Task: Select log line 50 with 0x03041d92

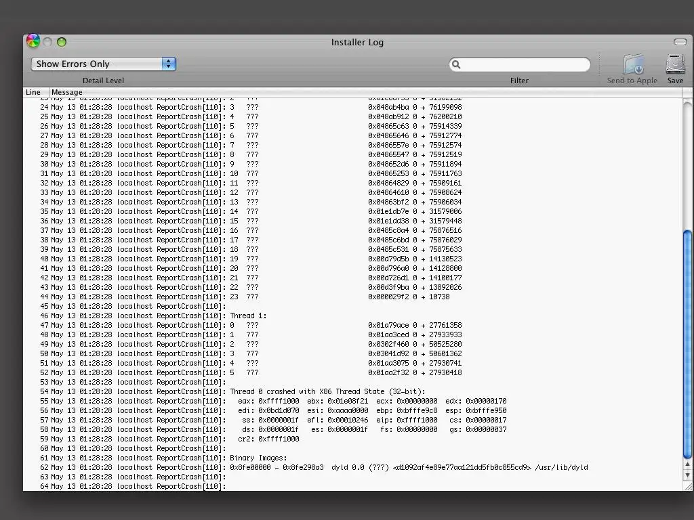Action: 352,353
